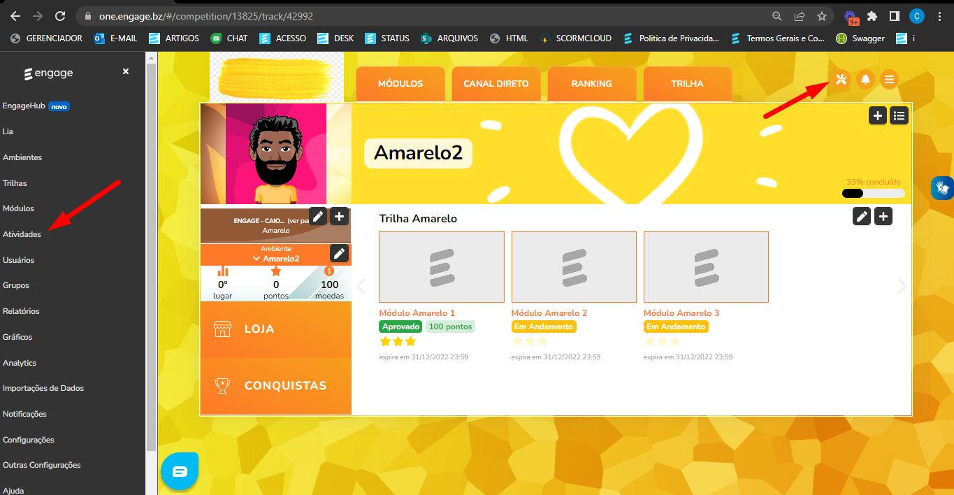
Task: Click the Módulo Amarelo 1 star rating
Action: point(398,342)
